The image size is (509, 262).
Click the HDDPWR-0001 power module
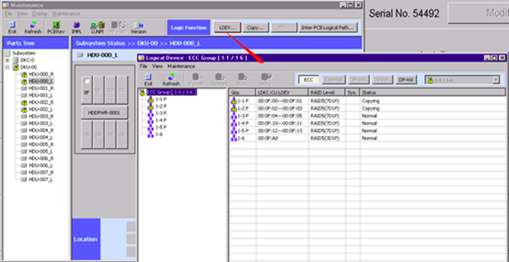click(x=105, y=112)
